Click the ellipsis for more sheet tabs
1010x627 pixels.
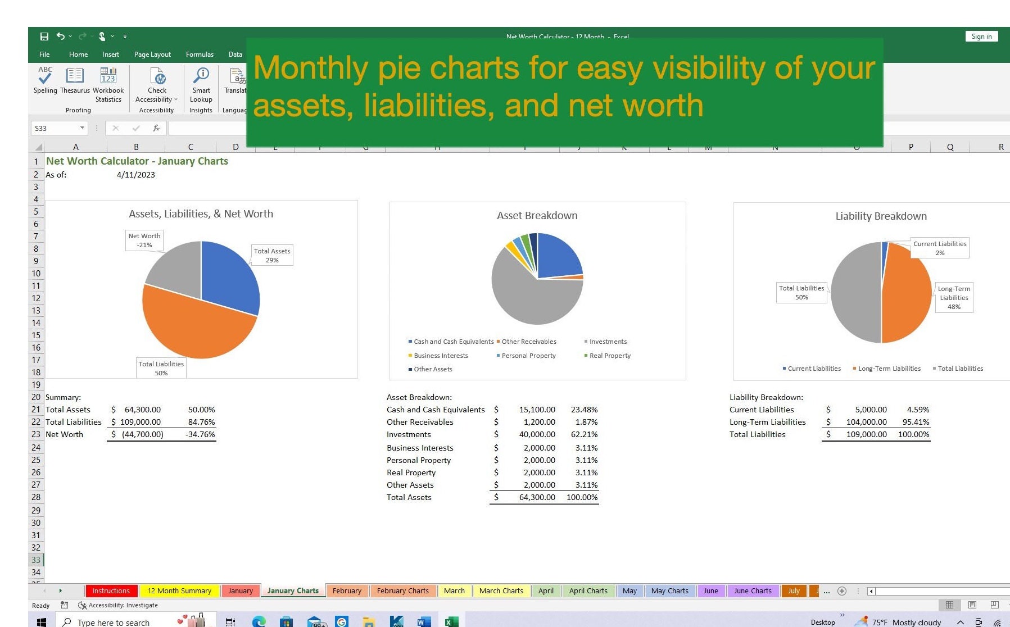click(x=827, y=591)
